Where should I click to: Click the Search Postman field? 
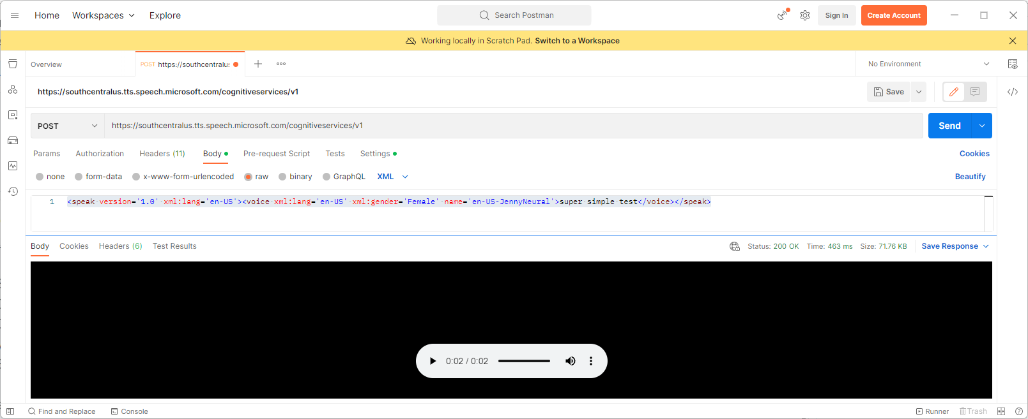tap(514, 15)
